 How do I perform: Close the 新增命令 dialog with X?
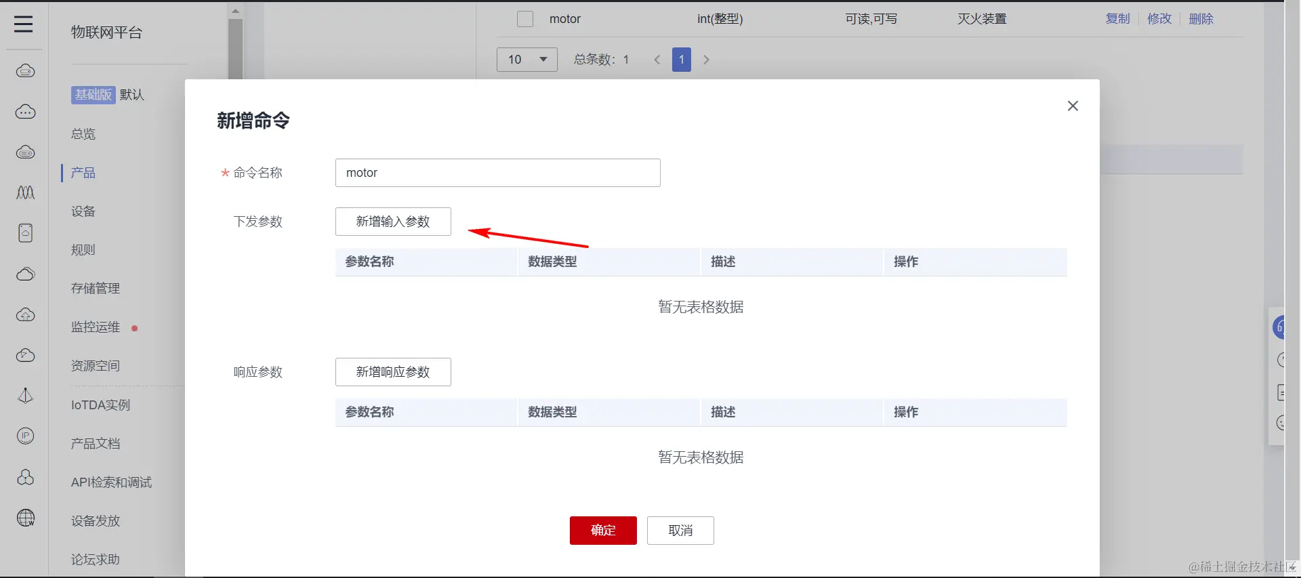[x=1073, y=106]
